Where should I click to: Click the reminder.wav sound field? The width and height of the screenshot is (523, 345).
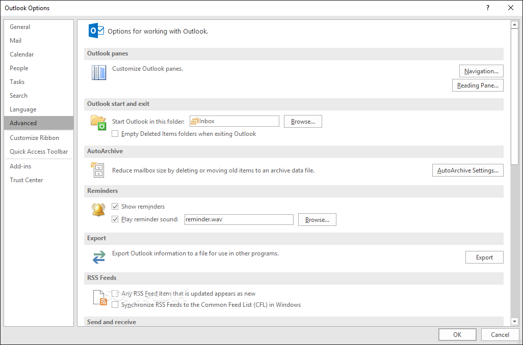(239, 219)
